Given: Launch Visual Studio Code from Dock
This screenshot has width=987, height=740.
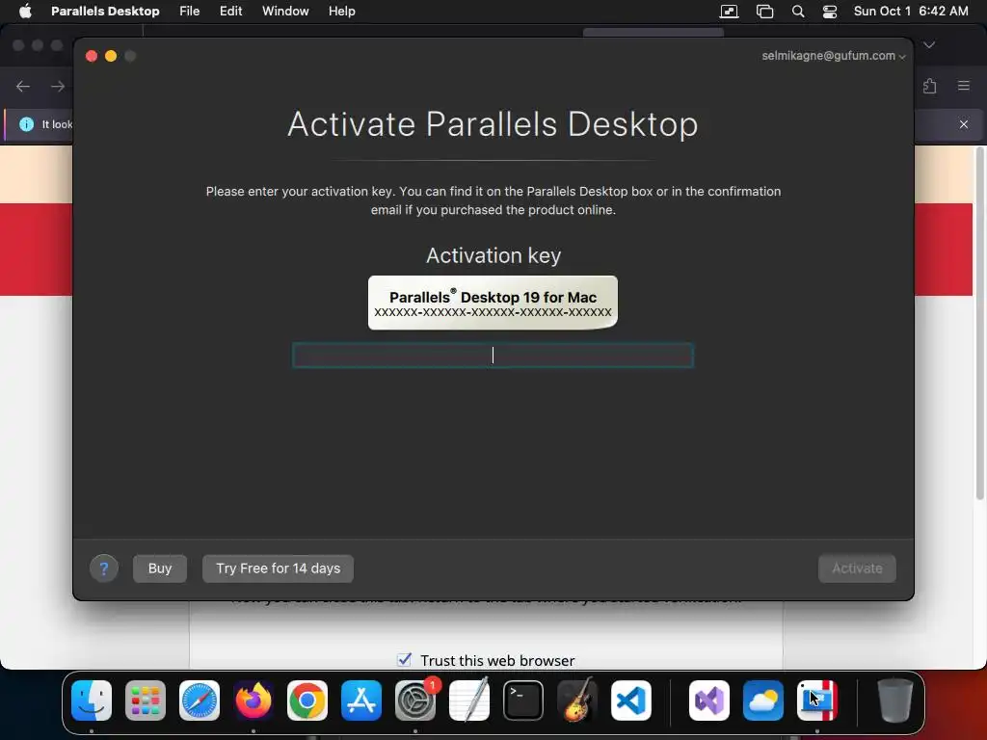Looking at the screenshot, I should coord(631,700).
